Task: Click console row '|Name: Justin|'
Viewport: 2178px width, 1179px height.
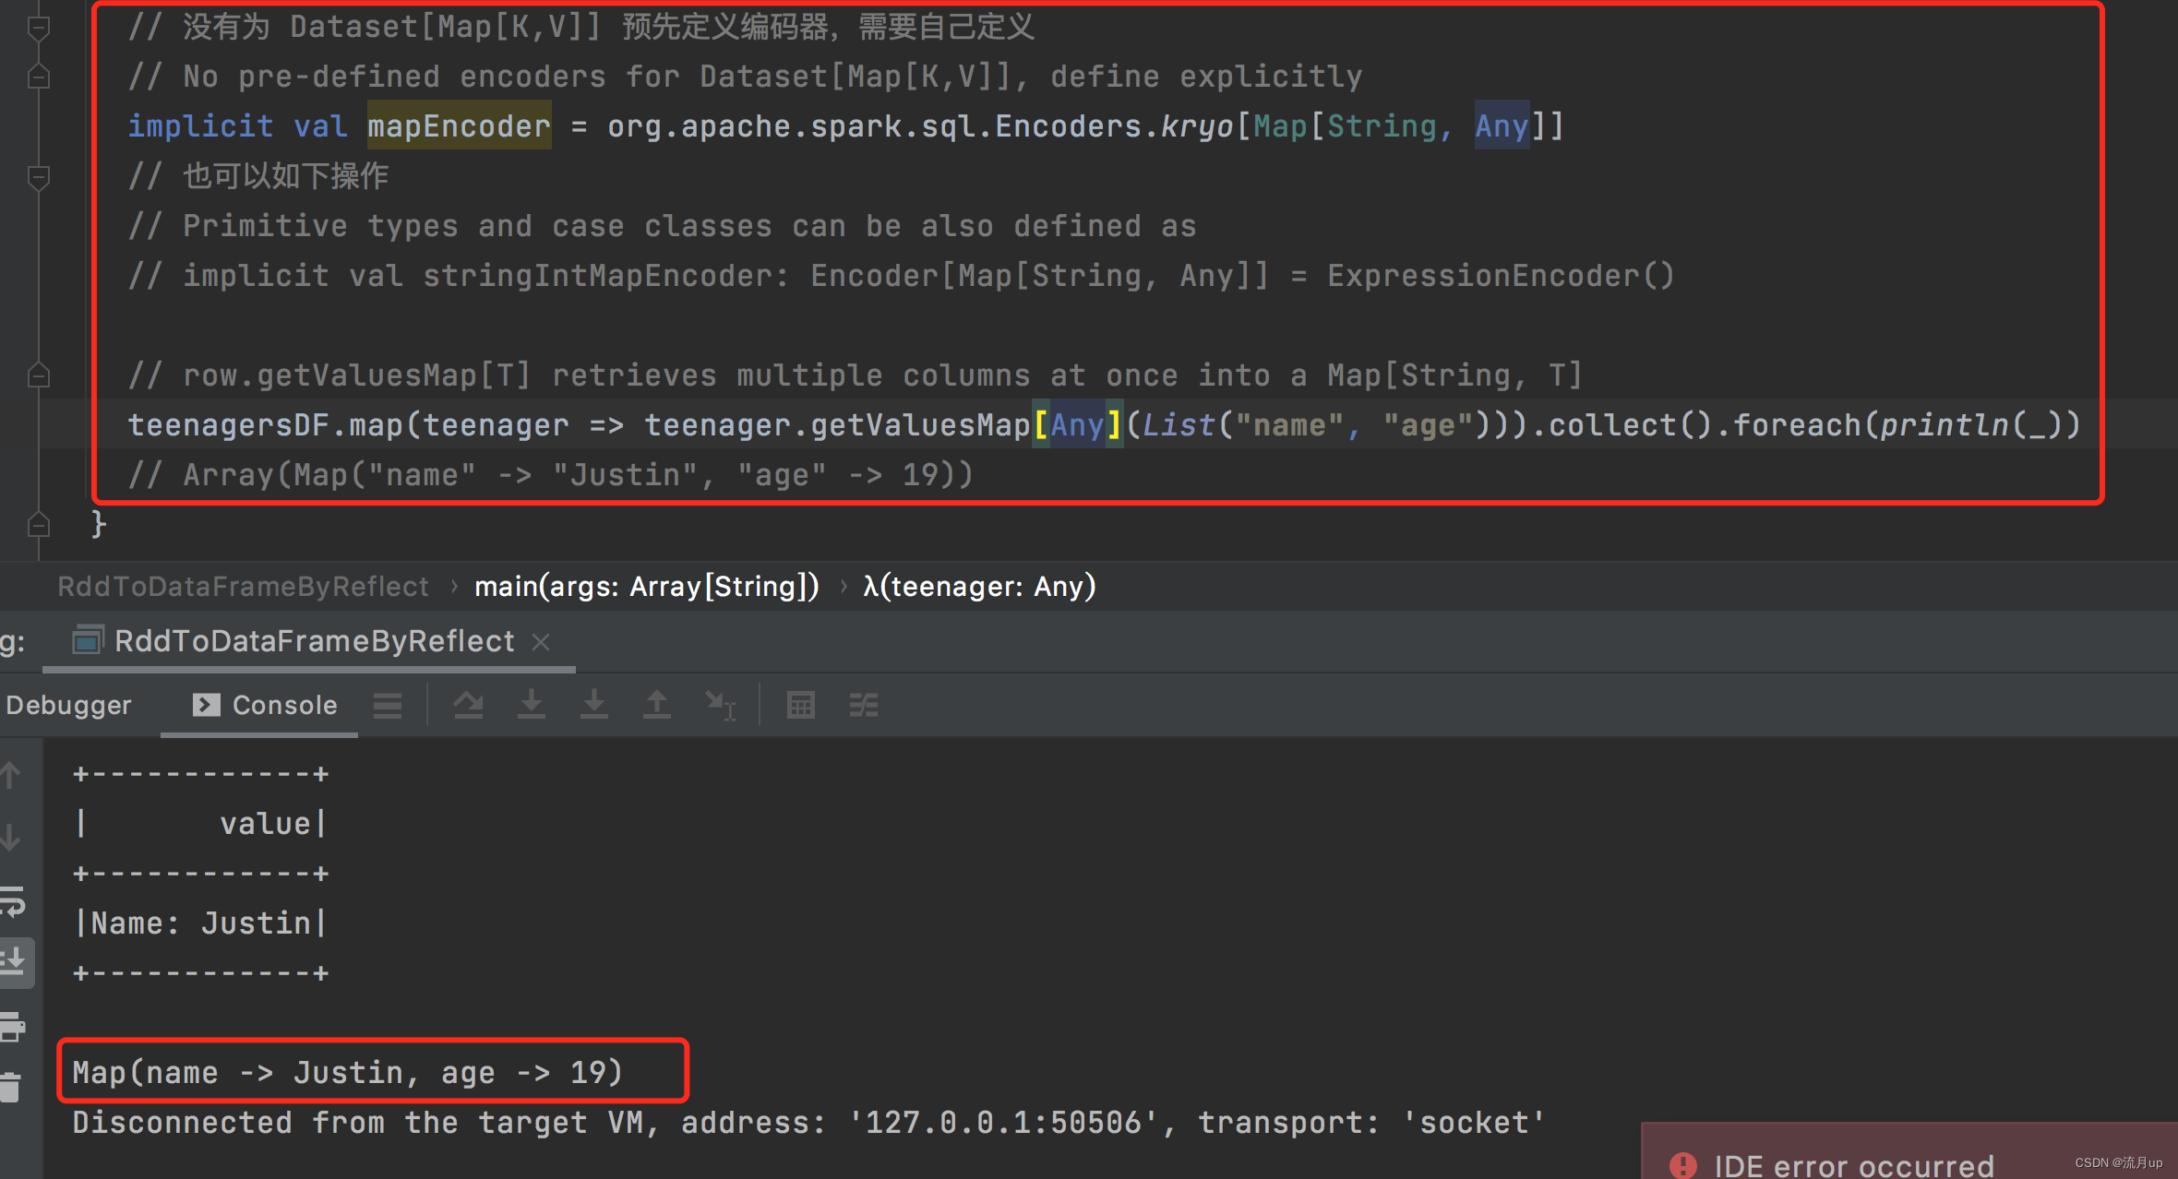Action: (200, 923)
